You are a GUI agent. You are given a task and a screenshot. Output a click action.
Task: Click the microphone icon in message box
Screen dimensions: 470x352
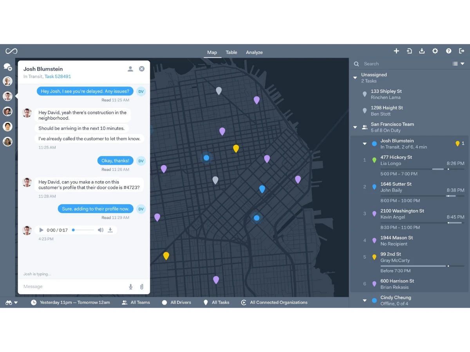[x=131, y=287]
